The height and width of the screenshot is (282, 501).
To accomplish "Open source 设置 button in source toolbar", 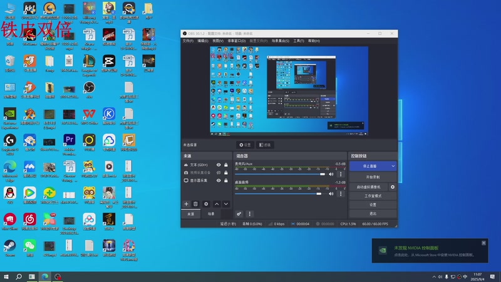I will point(245,145).
